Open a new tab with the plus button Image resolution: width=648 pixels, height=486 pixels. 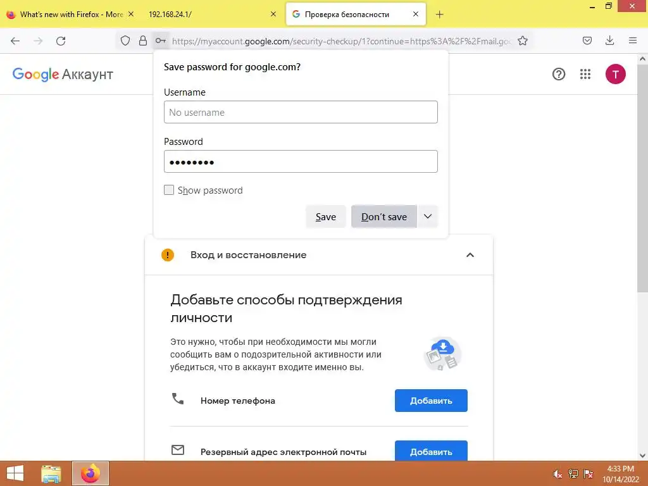coord(440,15)
